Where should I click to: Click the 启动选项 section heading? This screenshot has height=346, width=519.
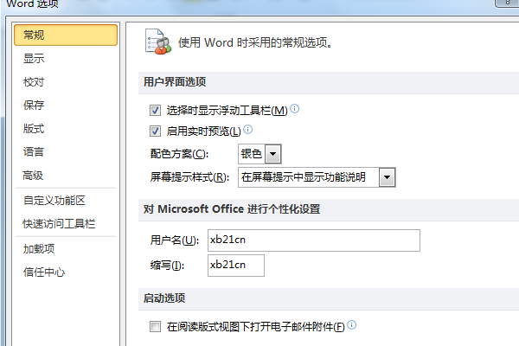(164, 298)
